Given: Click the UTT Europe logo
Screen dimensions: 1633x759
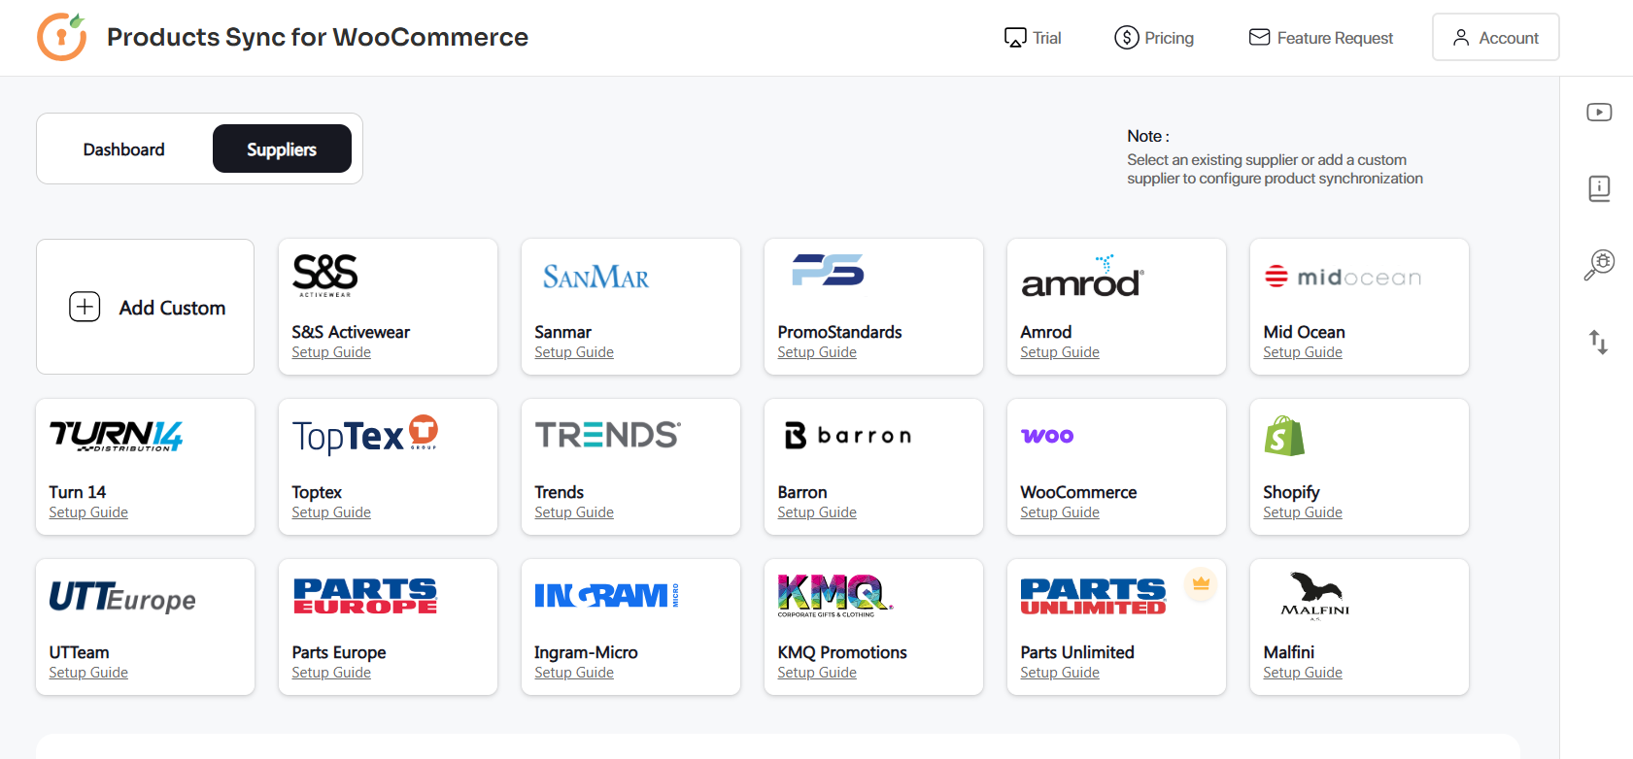Looking at the screenshot, I should tap(122, 597).
